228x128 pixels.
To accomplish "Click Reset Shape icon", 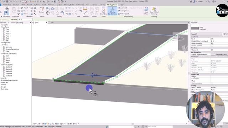I will click(146, 11).
